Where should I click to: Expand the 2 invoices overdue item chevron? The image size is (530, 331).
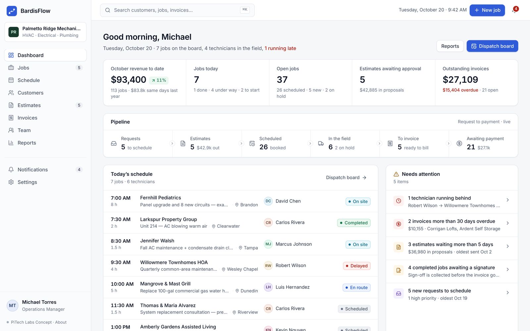click(507, 223)
